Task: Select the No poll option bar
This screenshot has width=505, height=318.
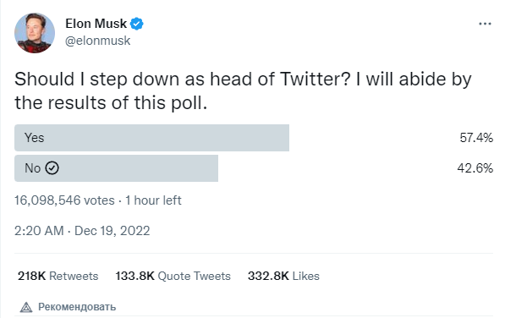Action: 116,168
